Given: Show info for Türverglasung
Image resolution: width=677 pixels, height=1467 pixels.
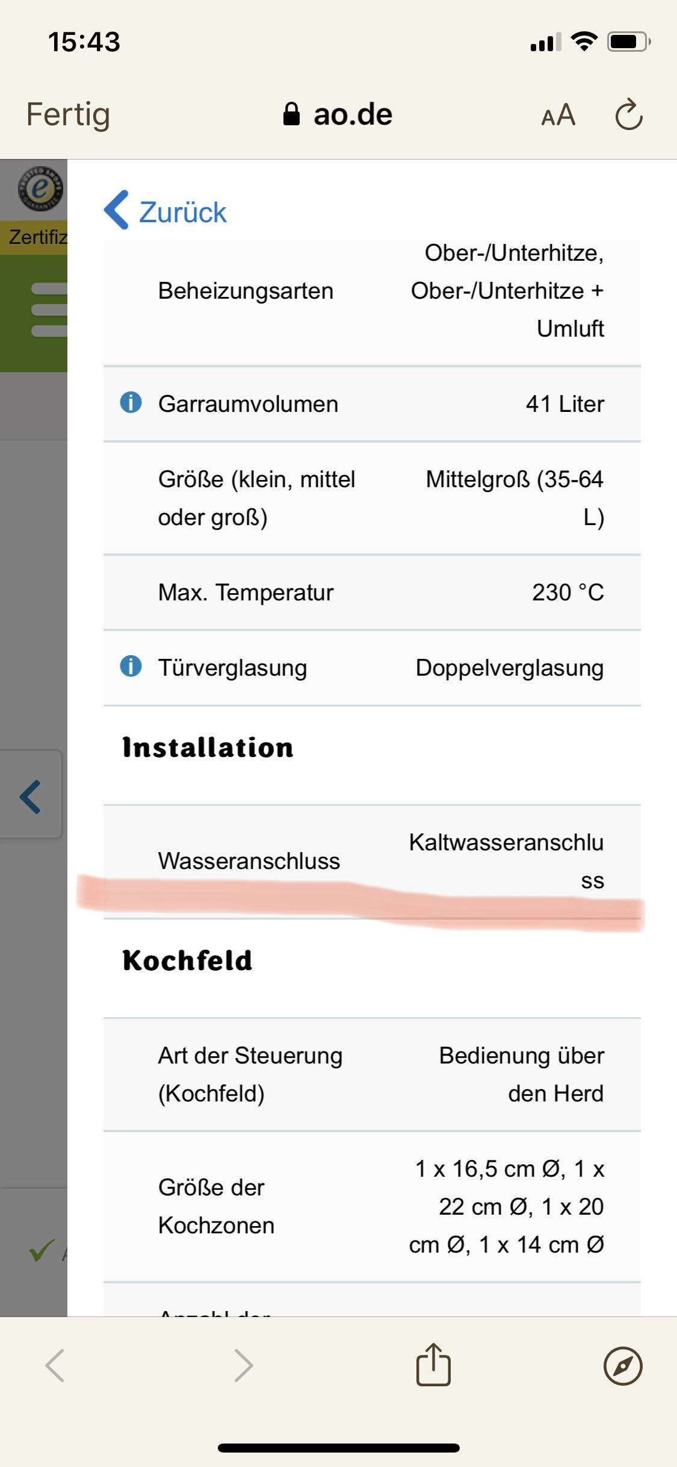Looking at the screenshot, I should pos(131,666).
